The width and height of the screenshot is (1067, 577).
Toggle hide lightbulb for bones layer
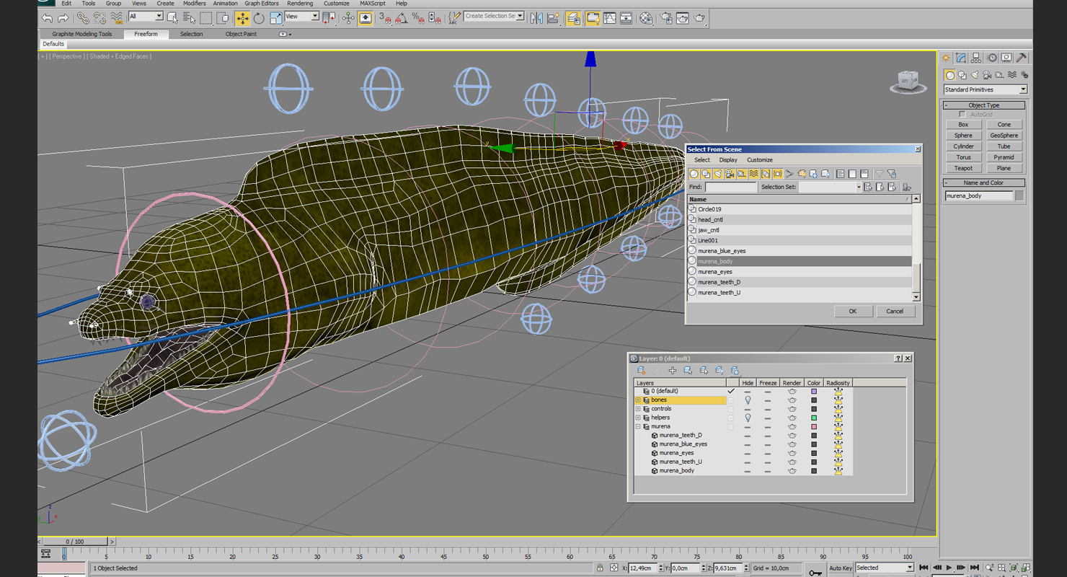(748, 400)
